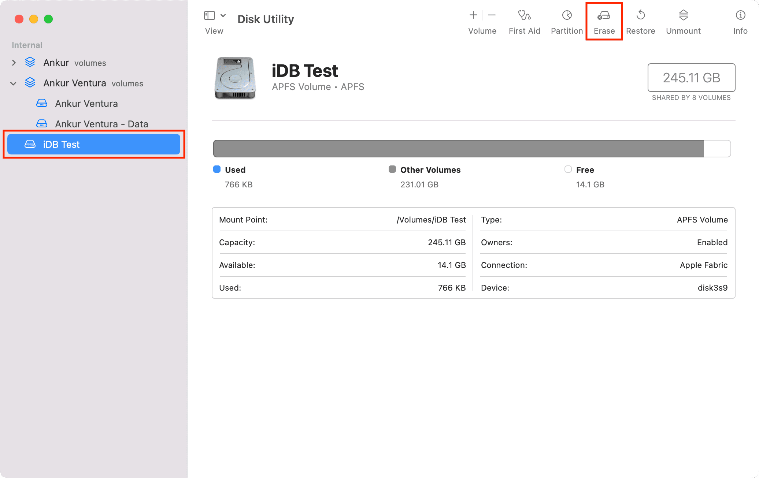The height and width of the screenshot is (478, 759).
Task: Click SHARED BY 8 VOLUMES text
Action: coord(691,98)
